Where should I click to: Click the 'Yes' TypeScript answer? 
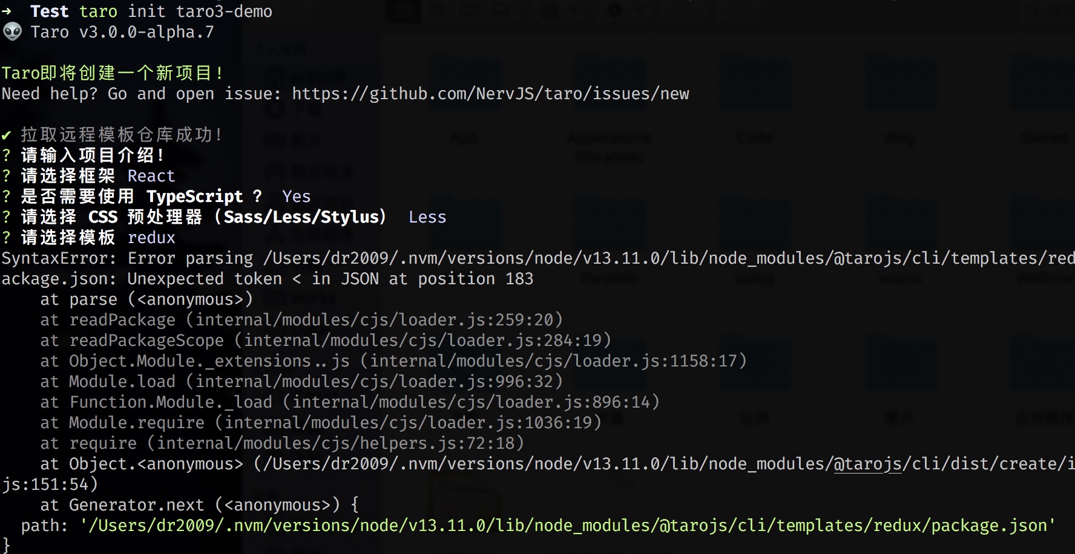tap(297, 197)
